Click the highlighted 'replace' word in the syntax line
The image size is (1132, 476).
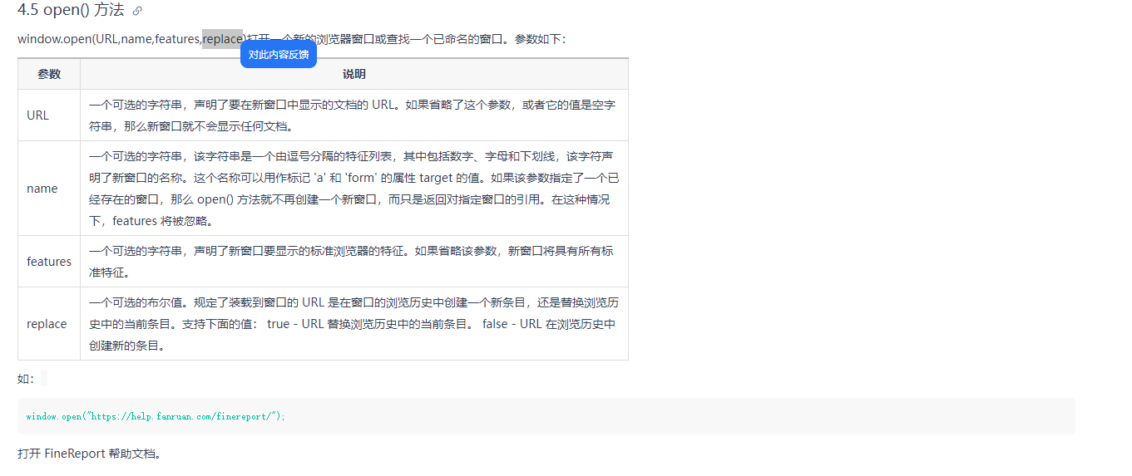pos(222,39)
